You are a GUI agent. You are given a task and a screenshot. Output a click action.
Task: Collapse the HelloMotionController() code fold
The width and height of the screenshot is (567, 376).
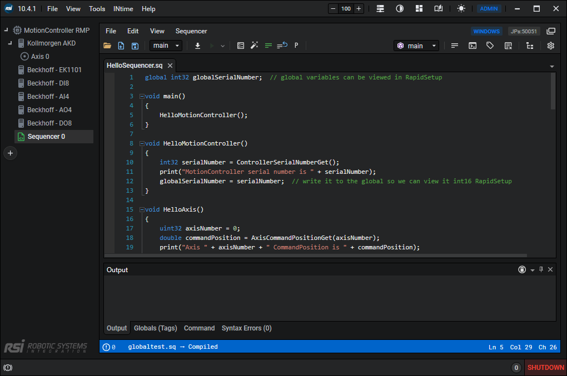(x=142, y=144)
